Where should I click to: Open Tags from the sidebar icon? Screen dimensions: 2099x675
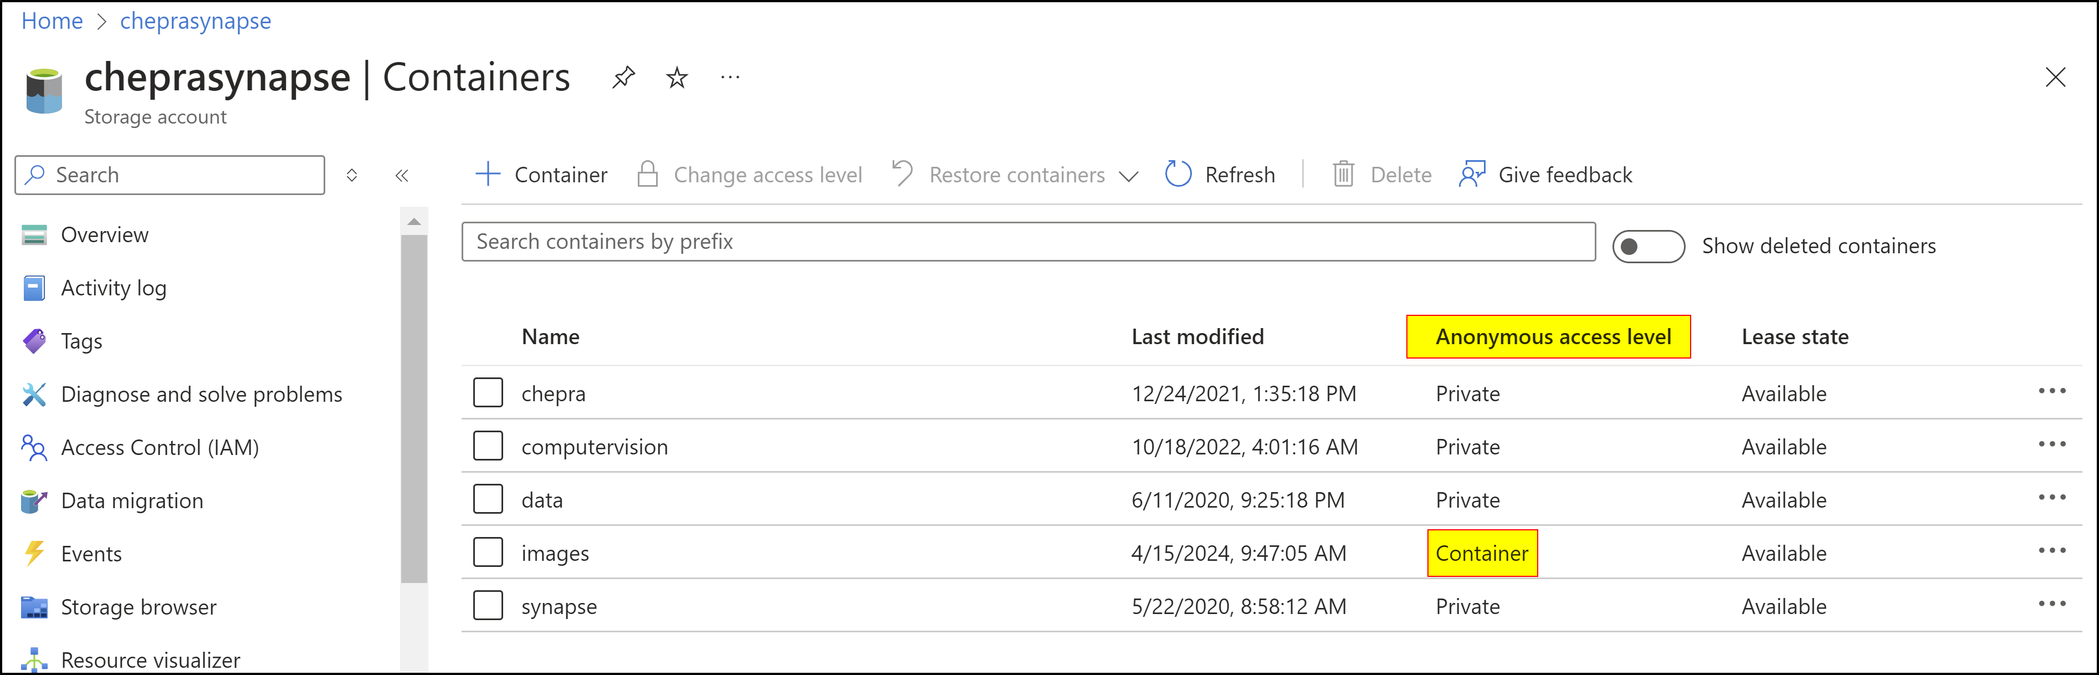click(34, 341)
